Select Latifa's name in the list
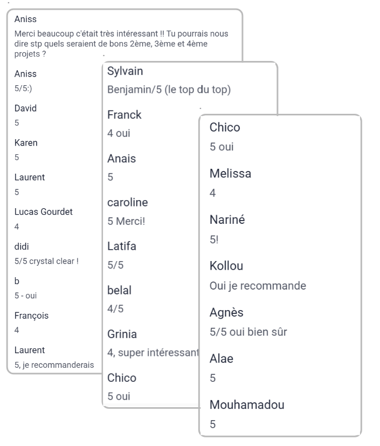Image resolution: width=380 pixels, height=446 pixels. point(122,246)
